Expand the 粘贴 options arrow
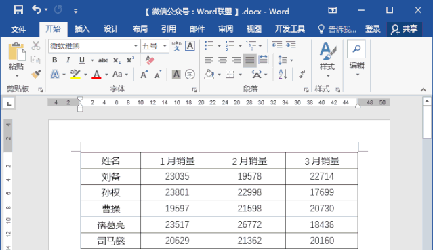 [16, 75]
